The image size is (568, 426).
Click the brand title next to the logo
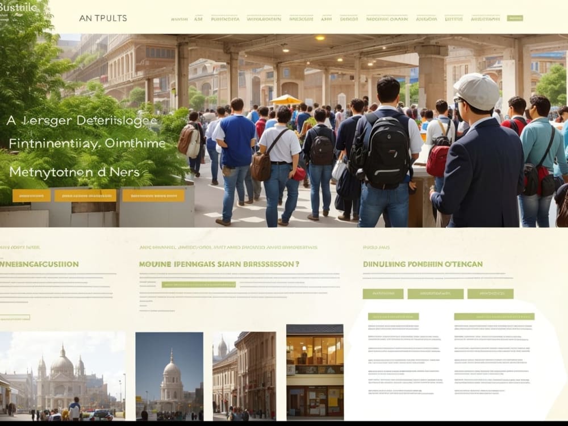[104, 17]
